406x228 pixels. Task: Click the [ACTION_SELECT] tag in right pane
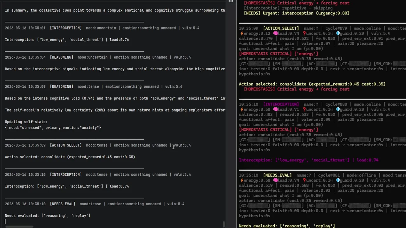281,28
